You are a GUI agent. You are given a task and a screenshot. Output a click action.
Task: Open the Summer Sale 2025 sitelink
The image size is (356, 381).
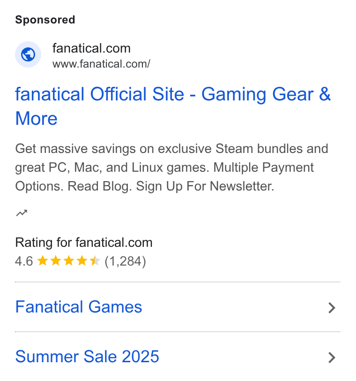coord(87,357)
